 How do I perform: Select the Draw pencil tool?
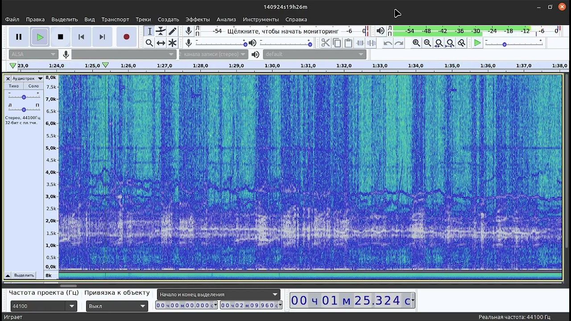click(x=172, y=31)
